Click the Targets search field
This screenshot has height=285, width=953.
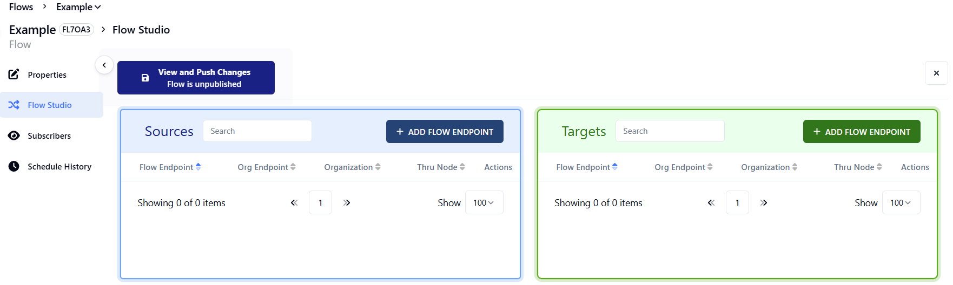pos(670,131)
